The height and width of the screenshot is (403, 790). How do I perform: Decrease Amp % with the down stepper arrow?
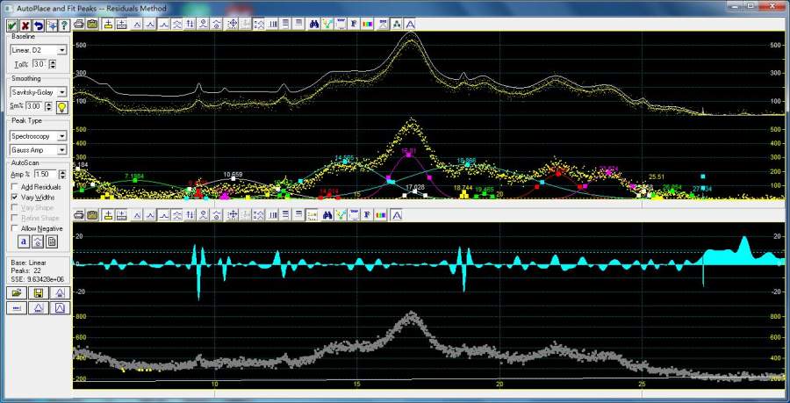click(62, 176)
